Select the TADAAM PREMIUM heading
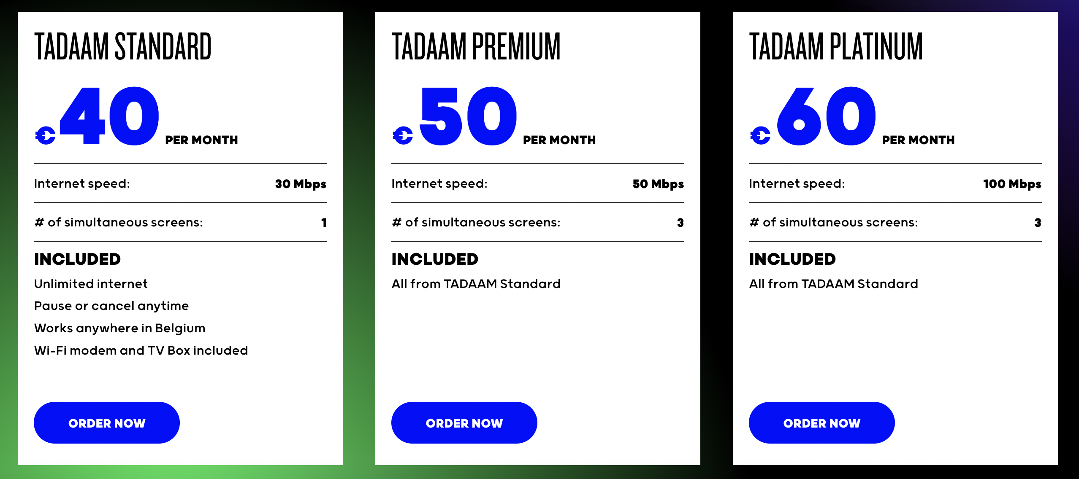 [476, 46]
